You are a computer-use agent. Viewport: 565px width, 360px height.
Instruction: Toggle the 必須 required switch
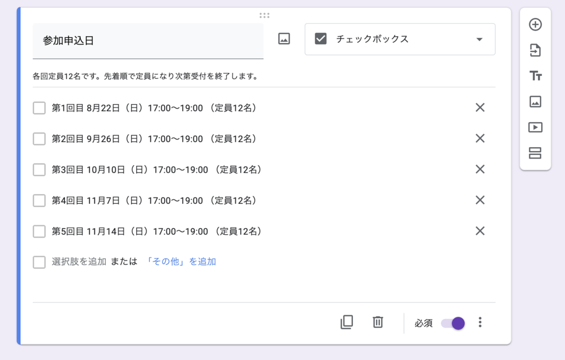point(453,323)
